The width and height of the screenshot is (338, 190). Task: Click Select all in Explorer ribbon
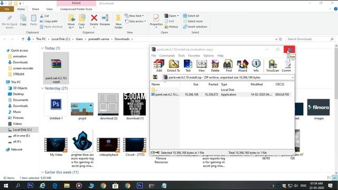(191, 16)
